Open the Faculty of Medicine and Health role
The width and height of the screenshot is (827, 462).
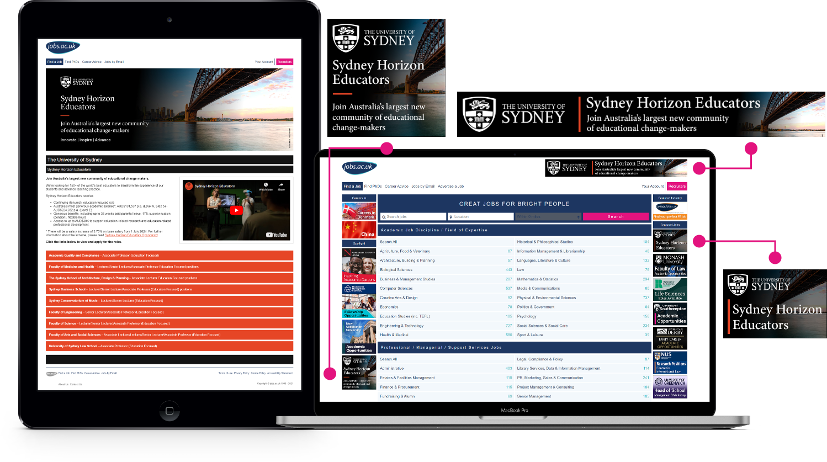[x=169, y=267]
